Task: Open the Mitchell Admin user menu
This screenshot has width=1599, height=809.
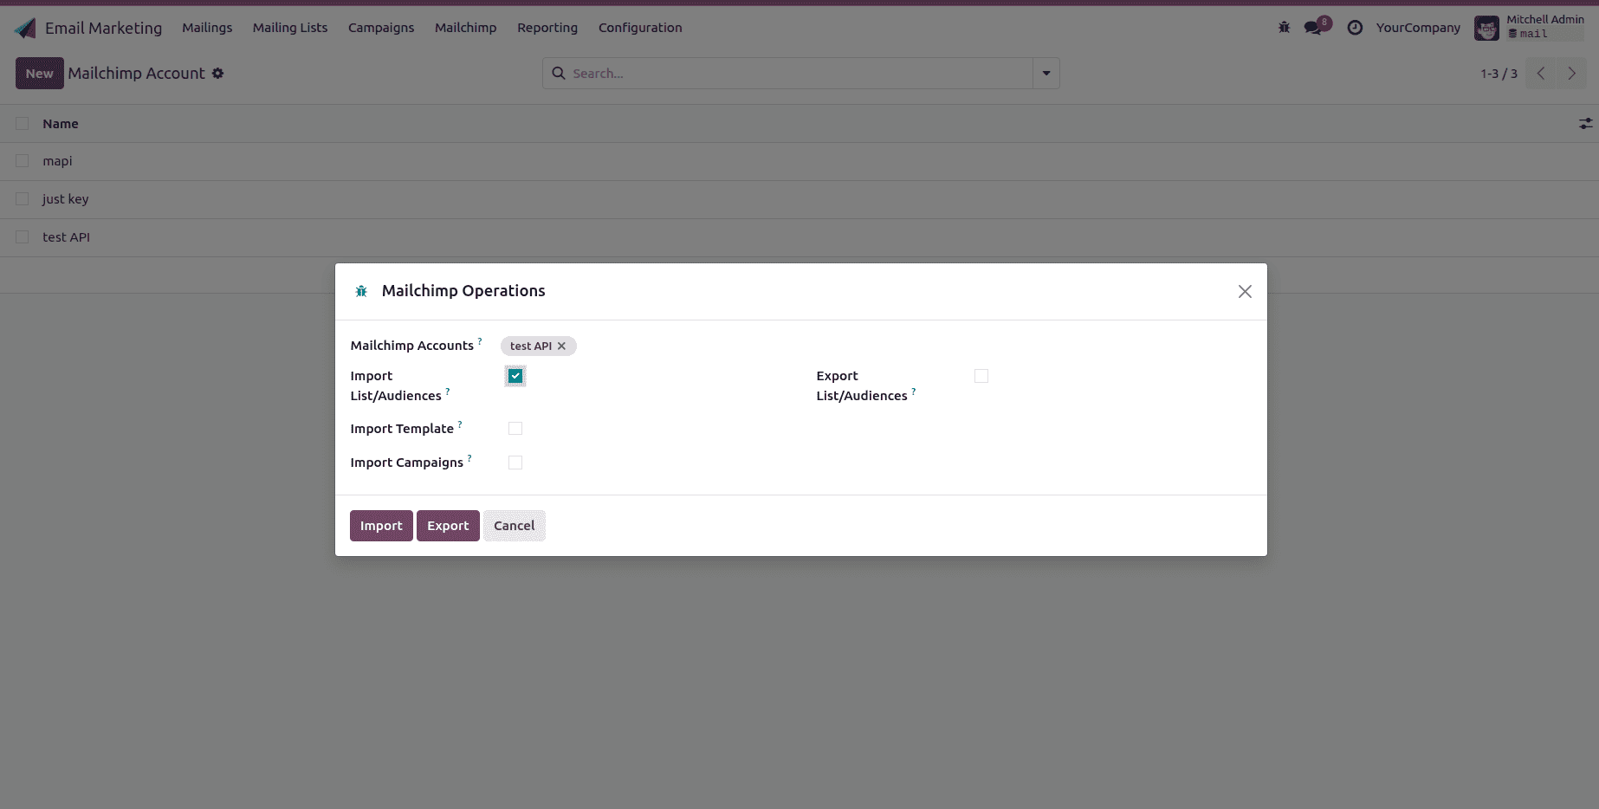Action: point(1530,28)
